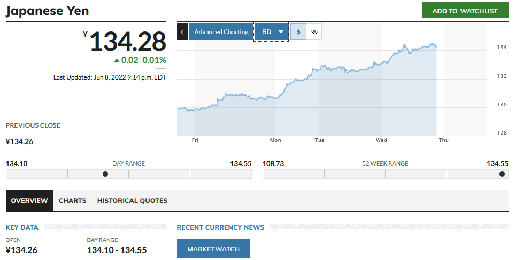Click the green 0.02 change value
515x260 pixels.
[x=130, y=60]
